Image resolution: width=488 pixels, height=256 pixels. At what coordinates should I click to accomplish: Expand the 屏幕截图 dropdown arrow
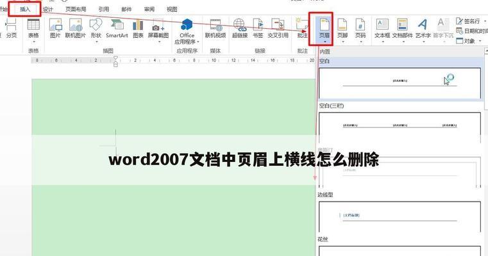(159, 42)
